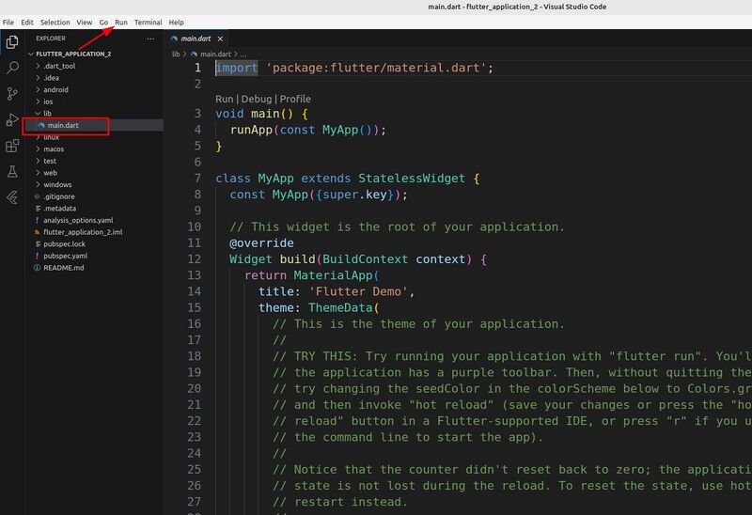Open Source Control view icon
752x515 pixels.
12,93
